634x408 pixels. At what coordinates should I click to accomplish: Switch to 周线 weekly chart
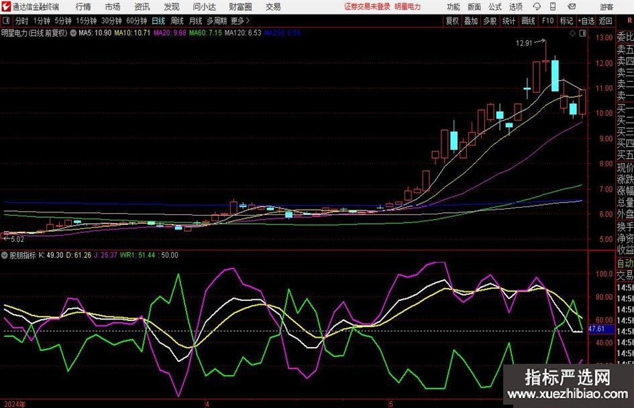[x=177, y=21]
